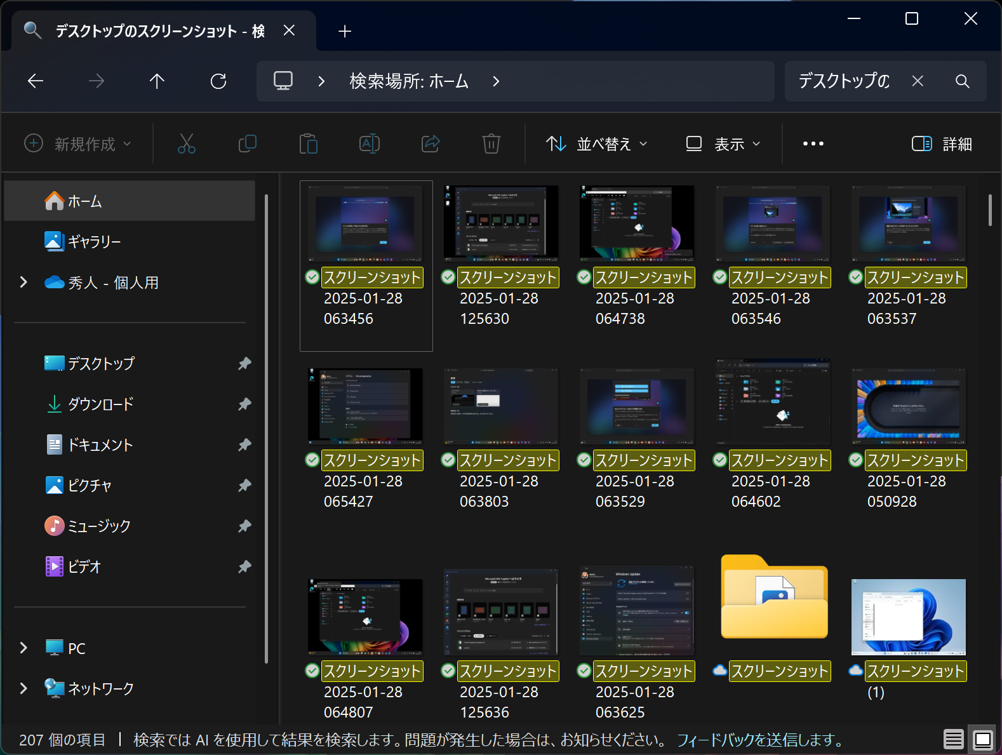Unpin Videos from quick access
1002x755 pixels.
pos(244,566)
